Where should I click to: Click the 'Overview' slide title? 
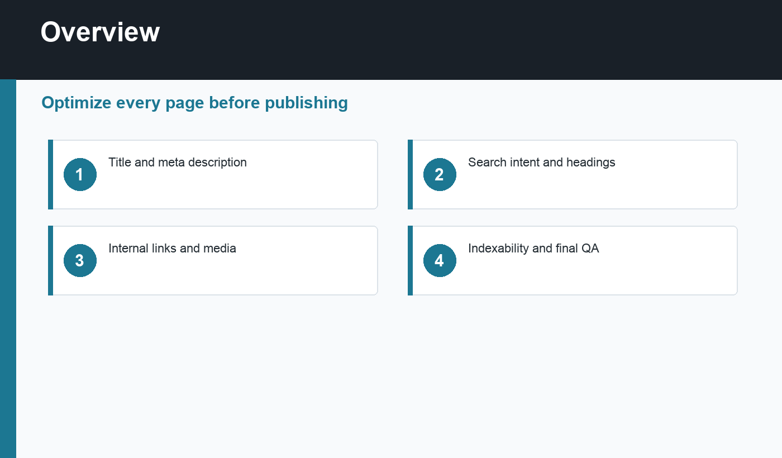tap(101, 32)
